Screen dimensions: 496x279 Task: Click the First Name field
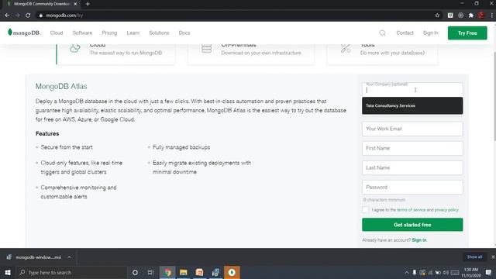[x=412, y=148]
